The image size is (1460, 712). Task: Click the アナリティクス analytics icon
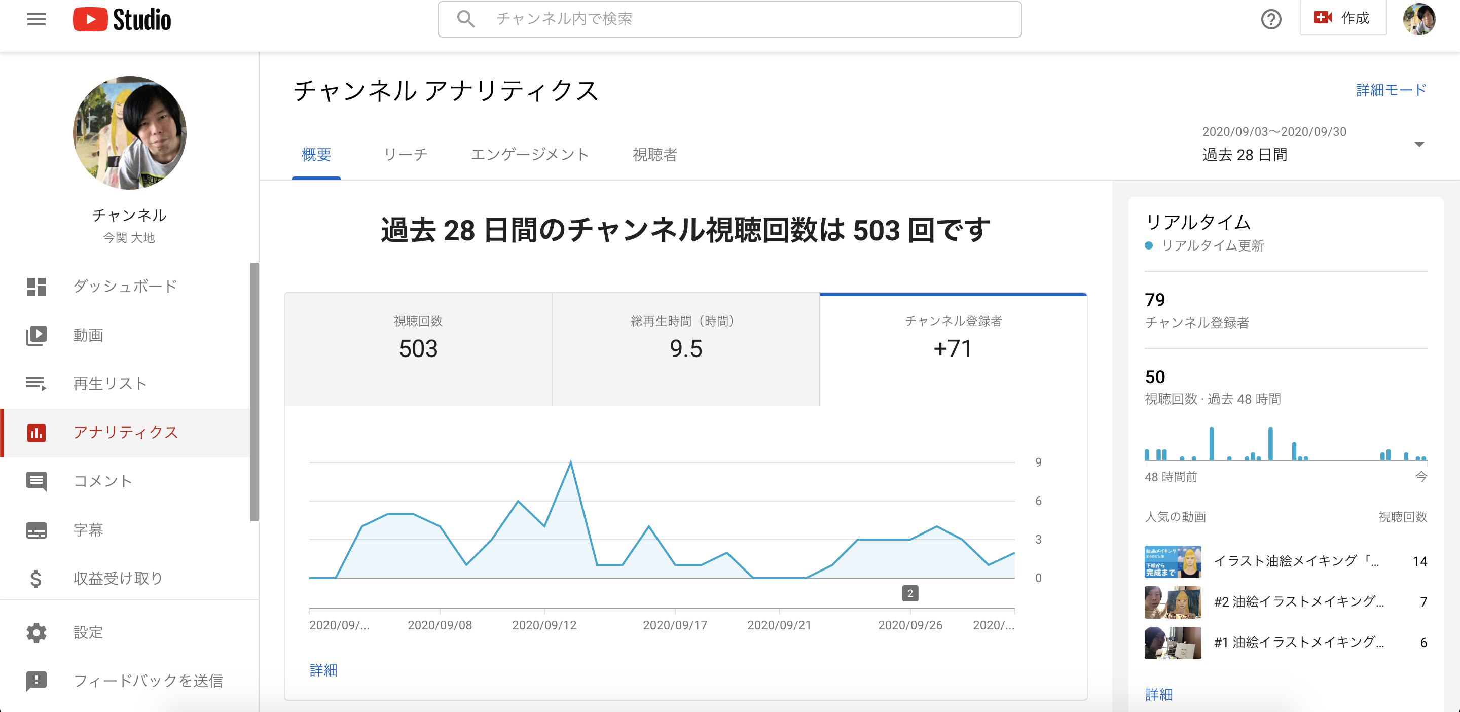[36, 433]
